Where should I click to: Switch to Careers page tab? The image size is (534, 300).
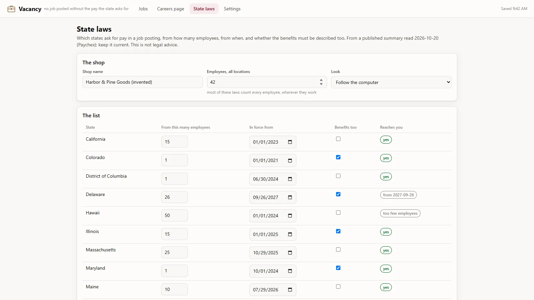[171, 9]
